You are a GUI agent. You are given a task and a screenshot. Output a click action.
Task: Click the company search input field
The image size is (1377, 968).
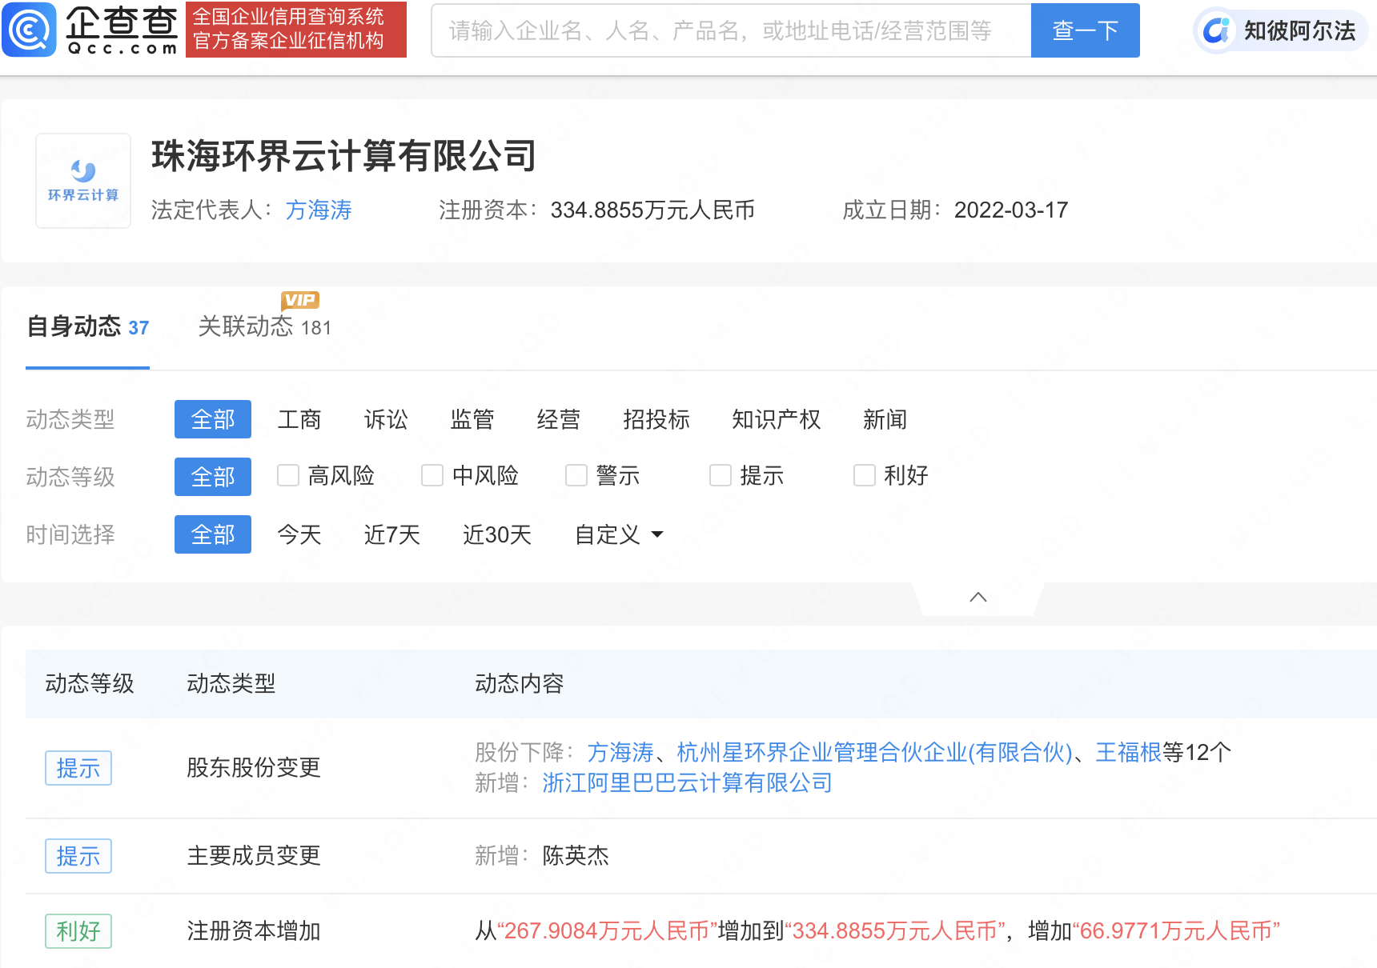tap(731, 30)
